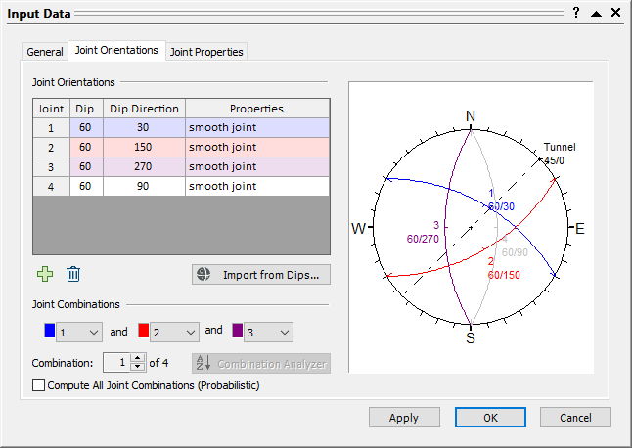Open the first joint dropdown showing 1
632x448 pixels.
pos(79,332)
